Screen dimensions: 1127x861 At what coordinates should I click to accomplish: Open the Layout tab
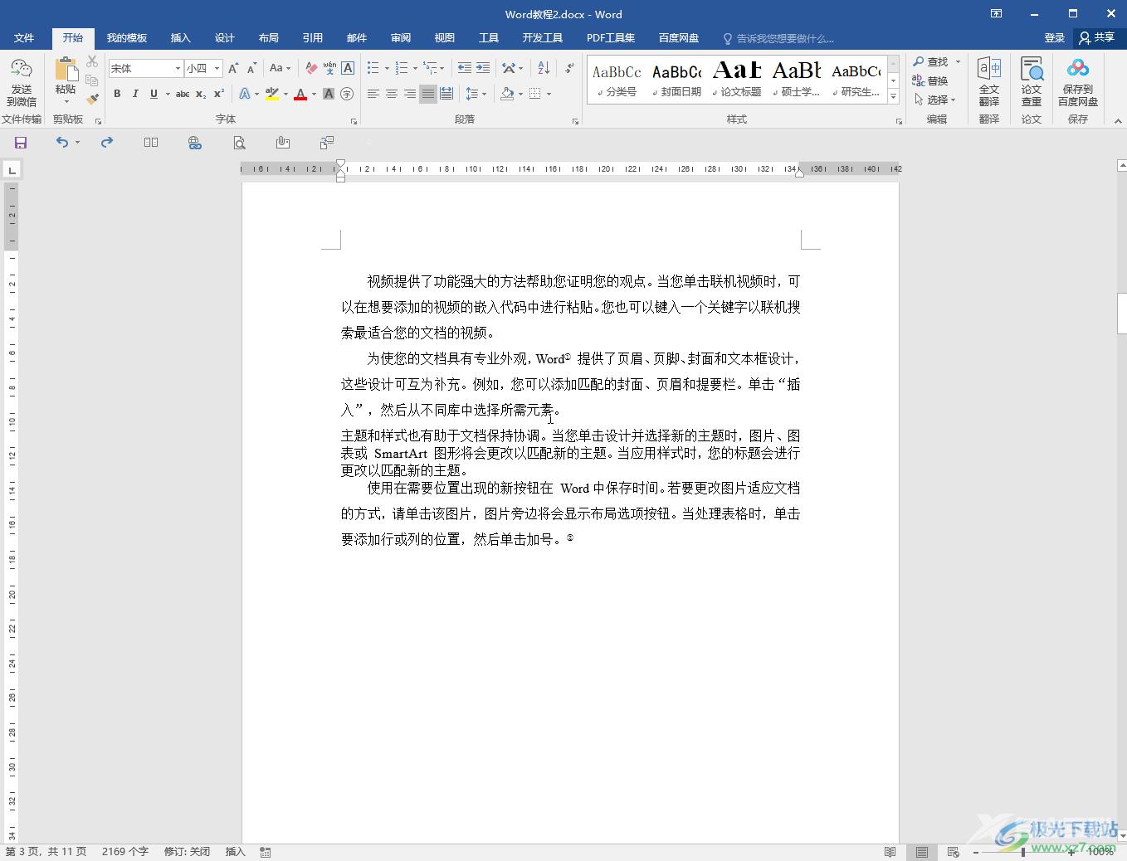[x=268, y=38]
